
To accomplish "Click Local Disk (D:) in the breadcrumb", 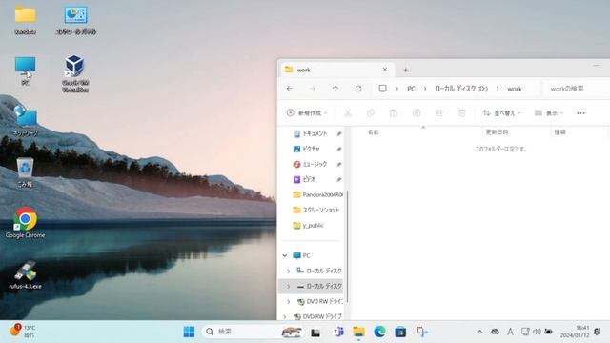I will 461,89.
